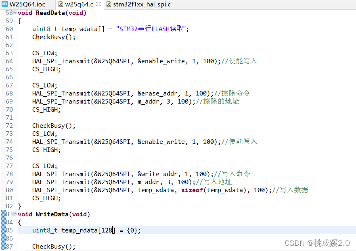Click CheckBusy(); on line 72
Screen dimensions: 356x251
54,126
